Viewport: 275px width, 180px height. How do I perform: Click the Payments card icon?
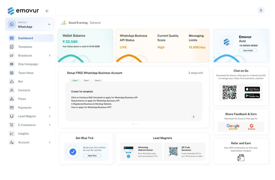coord(12,107)
